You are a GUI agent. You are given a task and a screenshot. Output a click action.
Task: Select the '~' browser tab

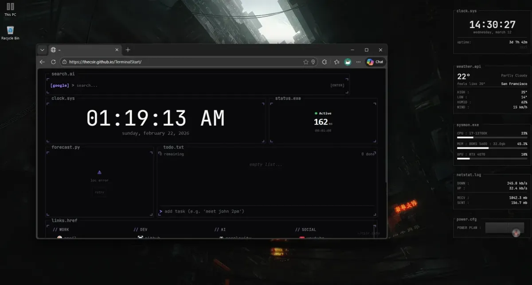coord(84,50)
